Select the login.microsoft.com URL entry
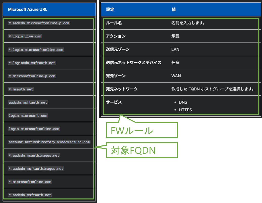262x203 pixels. pos(28,115)
